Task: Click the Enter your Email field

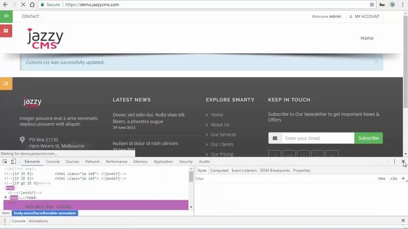Action: (317, 138)
